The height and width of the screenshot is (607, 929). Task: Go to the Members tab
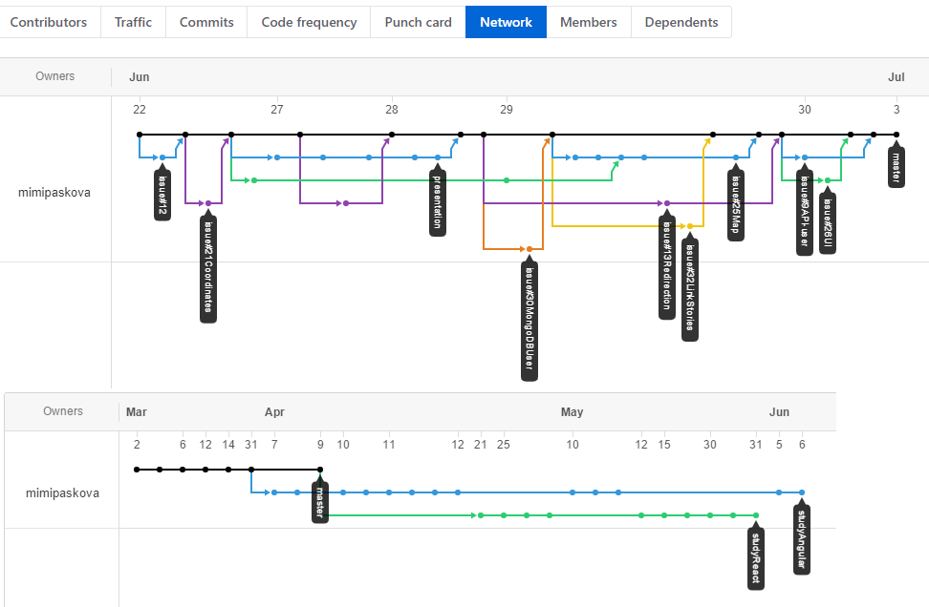588,22
